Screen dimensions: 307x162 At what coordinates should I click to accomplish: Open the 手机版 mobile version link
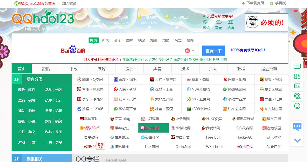(278, 3)
